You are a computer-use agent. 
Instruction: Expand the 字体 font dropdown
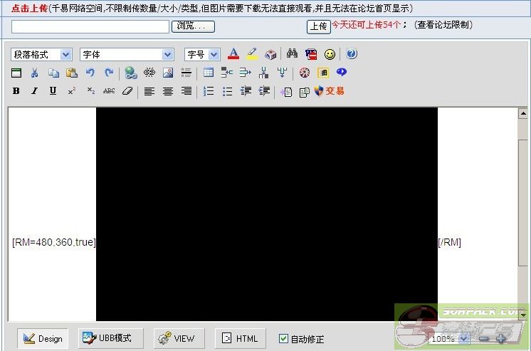[127, 54]
